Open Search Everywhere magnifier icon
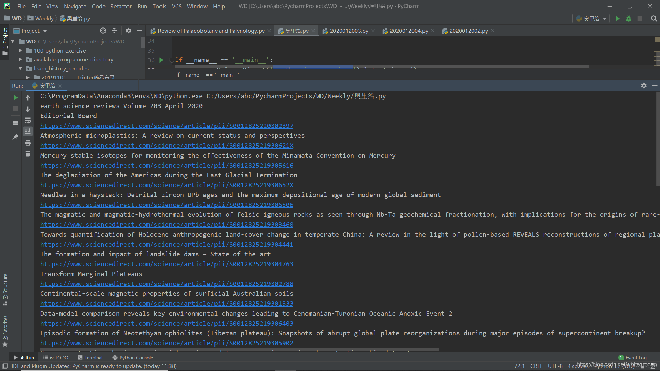Image resolution: width=660 pixels, height=371 pixels. coord(654,19)
